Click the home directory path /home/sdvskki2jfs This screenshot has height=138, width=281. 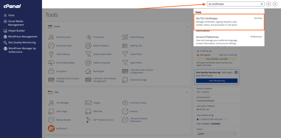(x=205, y=101)
